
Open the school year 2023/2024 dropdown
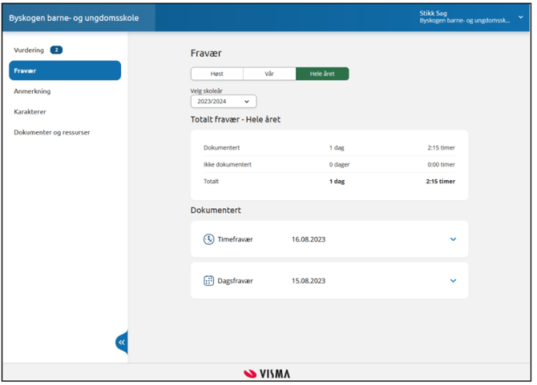tap(224, 102)
